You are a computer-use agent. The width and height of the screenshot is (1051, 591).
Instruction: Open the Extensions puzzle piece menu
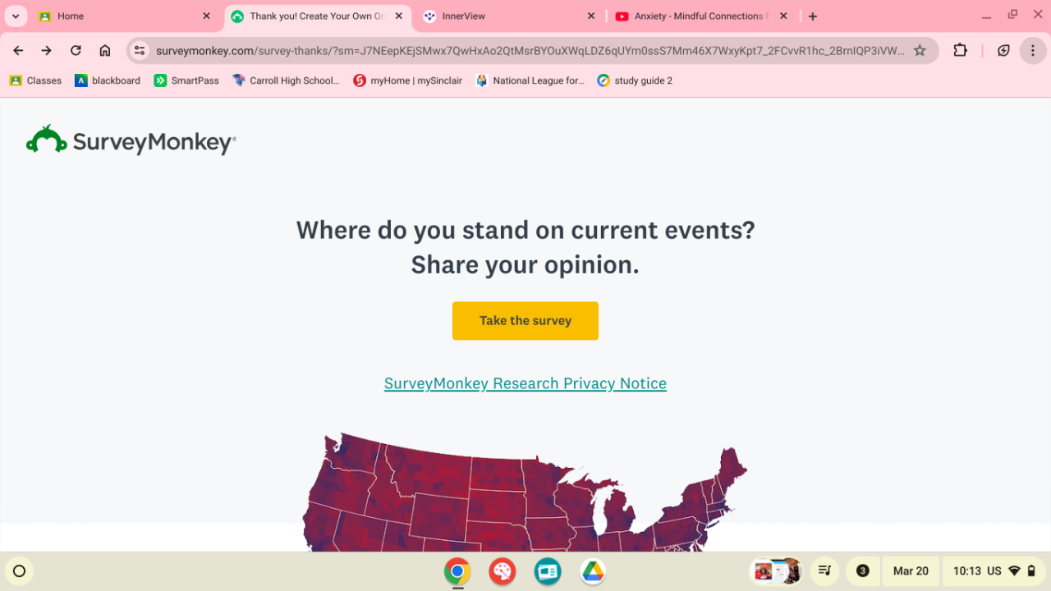click(960, 51)
